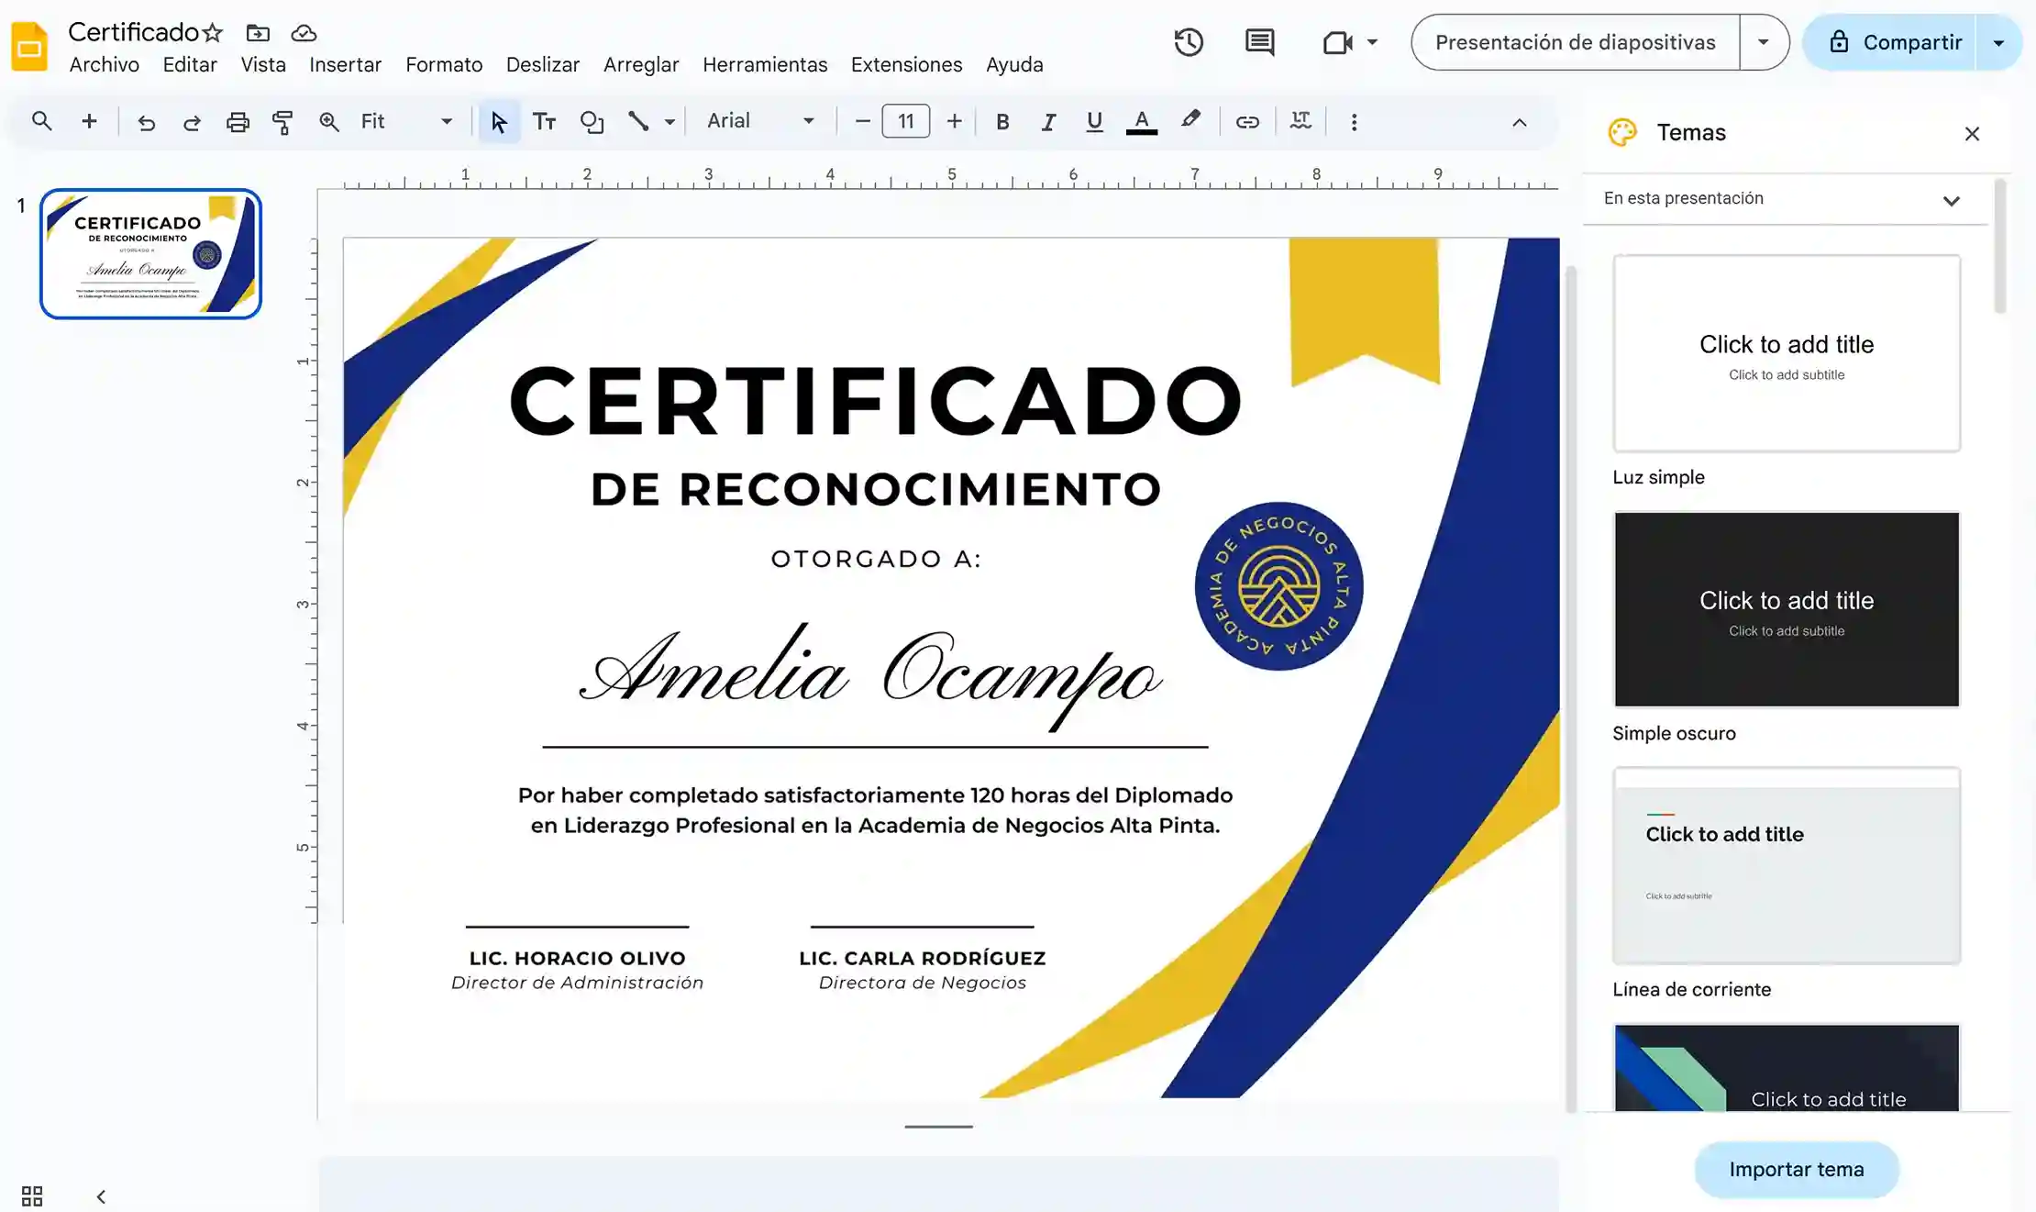The height and width of the screenshot is (1212, 2036).
Task: Click the highlight color pen icon
Action: click(1190, 120)
